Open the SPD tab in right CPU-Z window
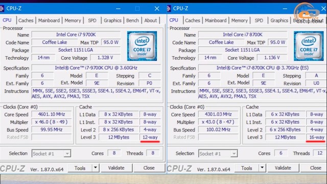 (x=259, y=20)
